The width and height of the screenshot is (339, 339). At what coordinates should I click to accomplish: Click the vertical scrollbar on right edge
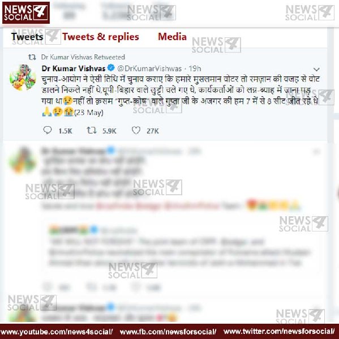click(x=331, y=85)
